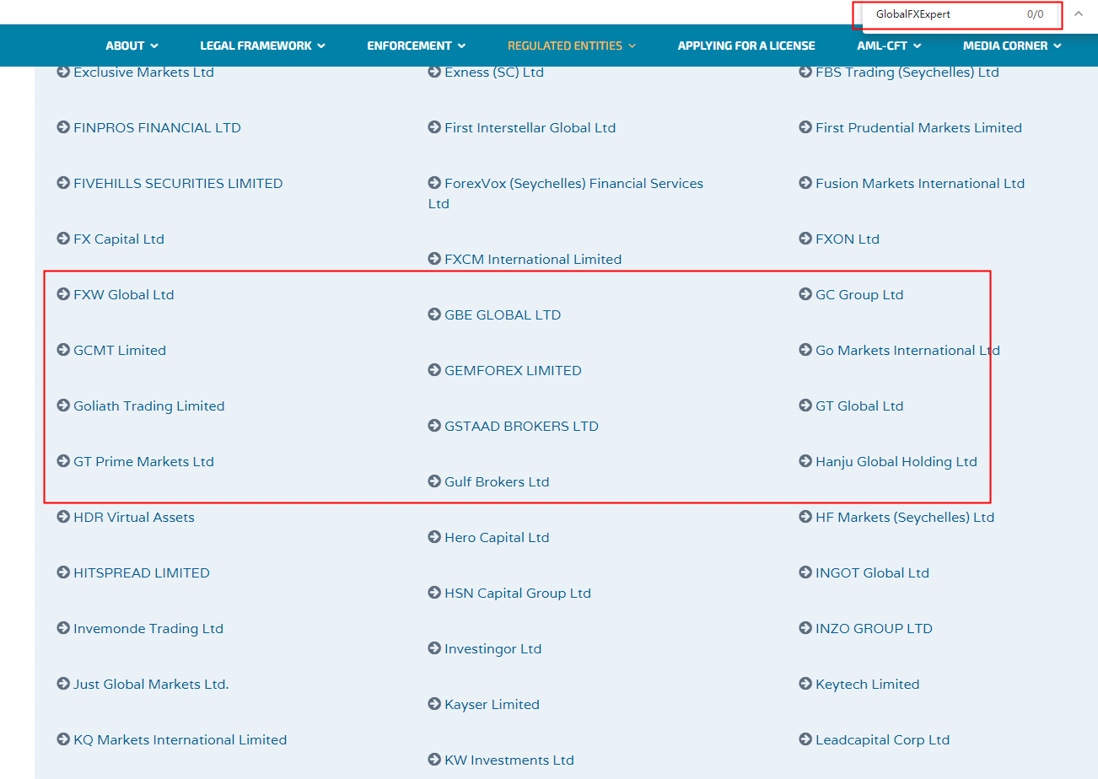Viewport: 1098px width, 779px height.
Task: Click arrow icon beside GBE GLOBAL LTD
Action: click(434, 315)
